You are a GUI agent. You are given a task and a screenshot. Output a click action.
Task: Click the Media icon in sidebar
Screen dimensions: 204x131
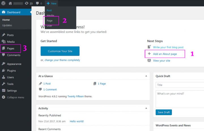pos(4,41)
